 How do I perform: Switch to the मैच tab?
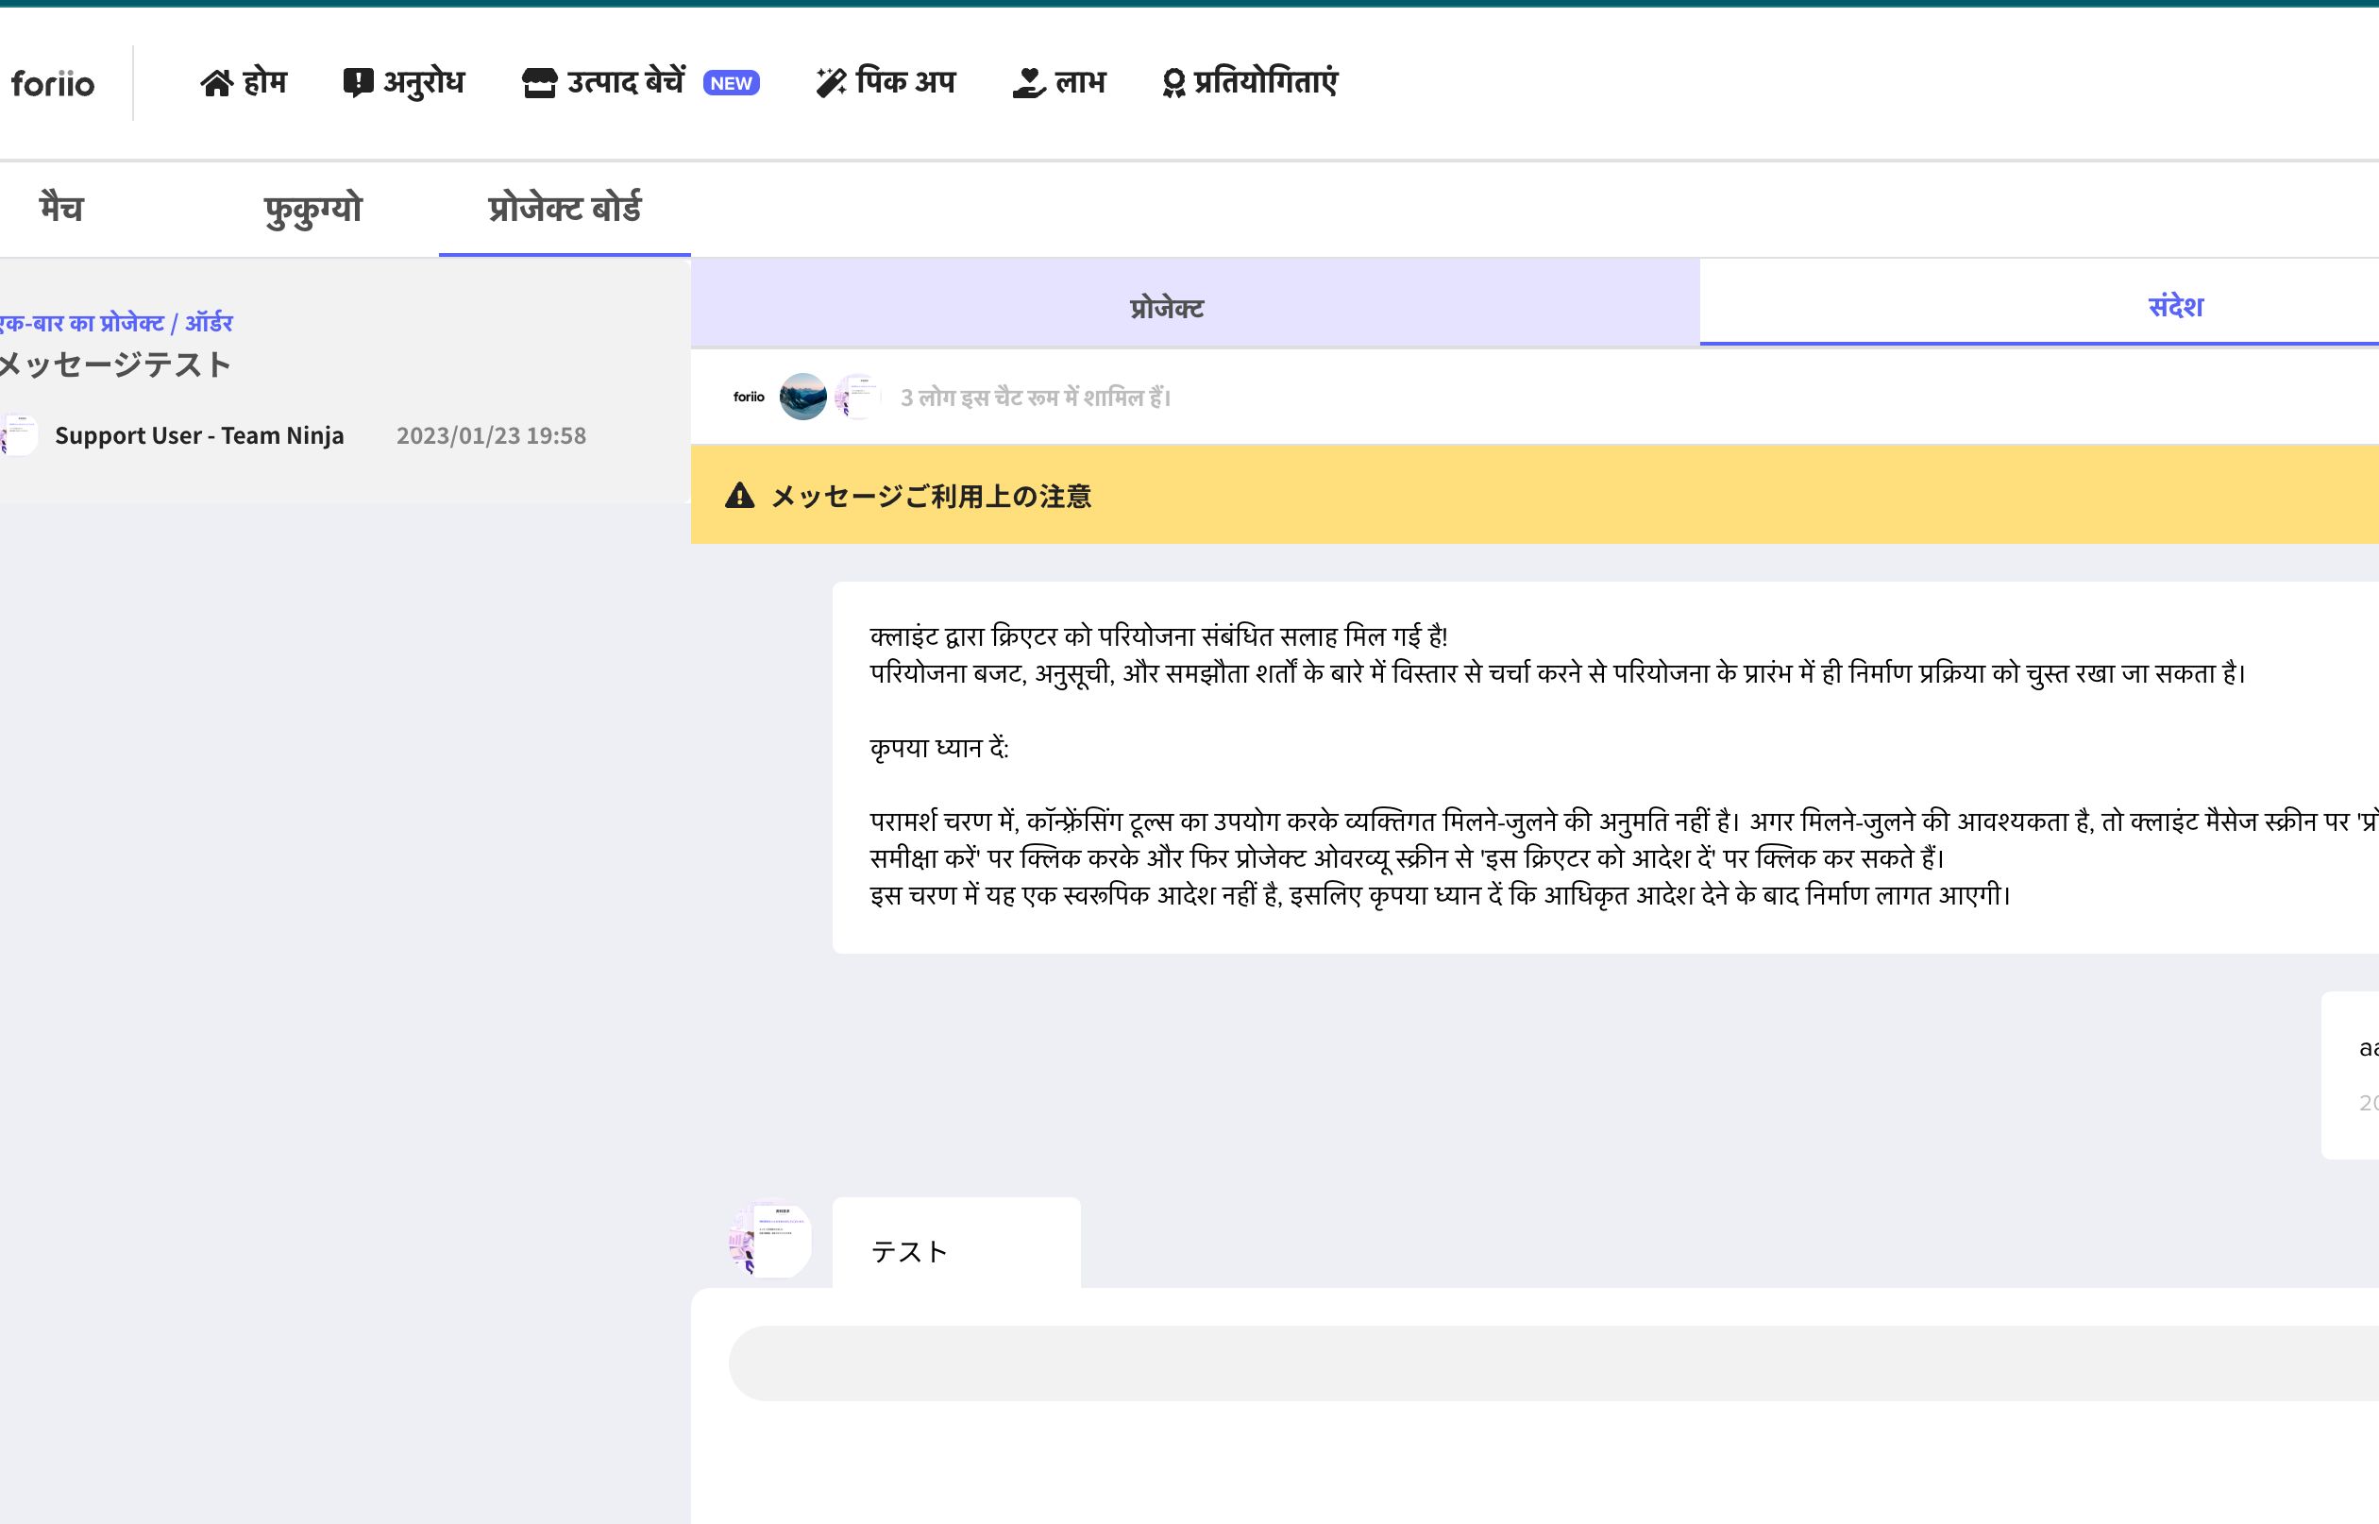61,209
